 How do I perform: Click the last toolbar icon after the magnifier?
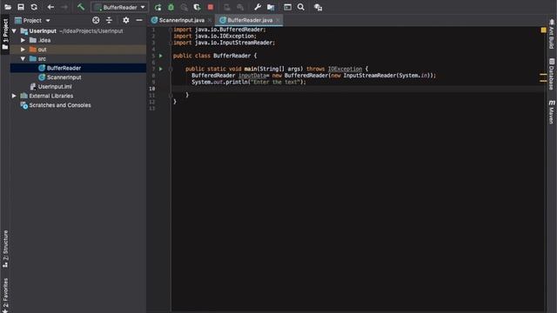(x=318, y=7)
